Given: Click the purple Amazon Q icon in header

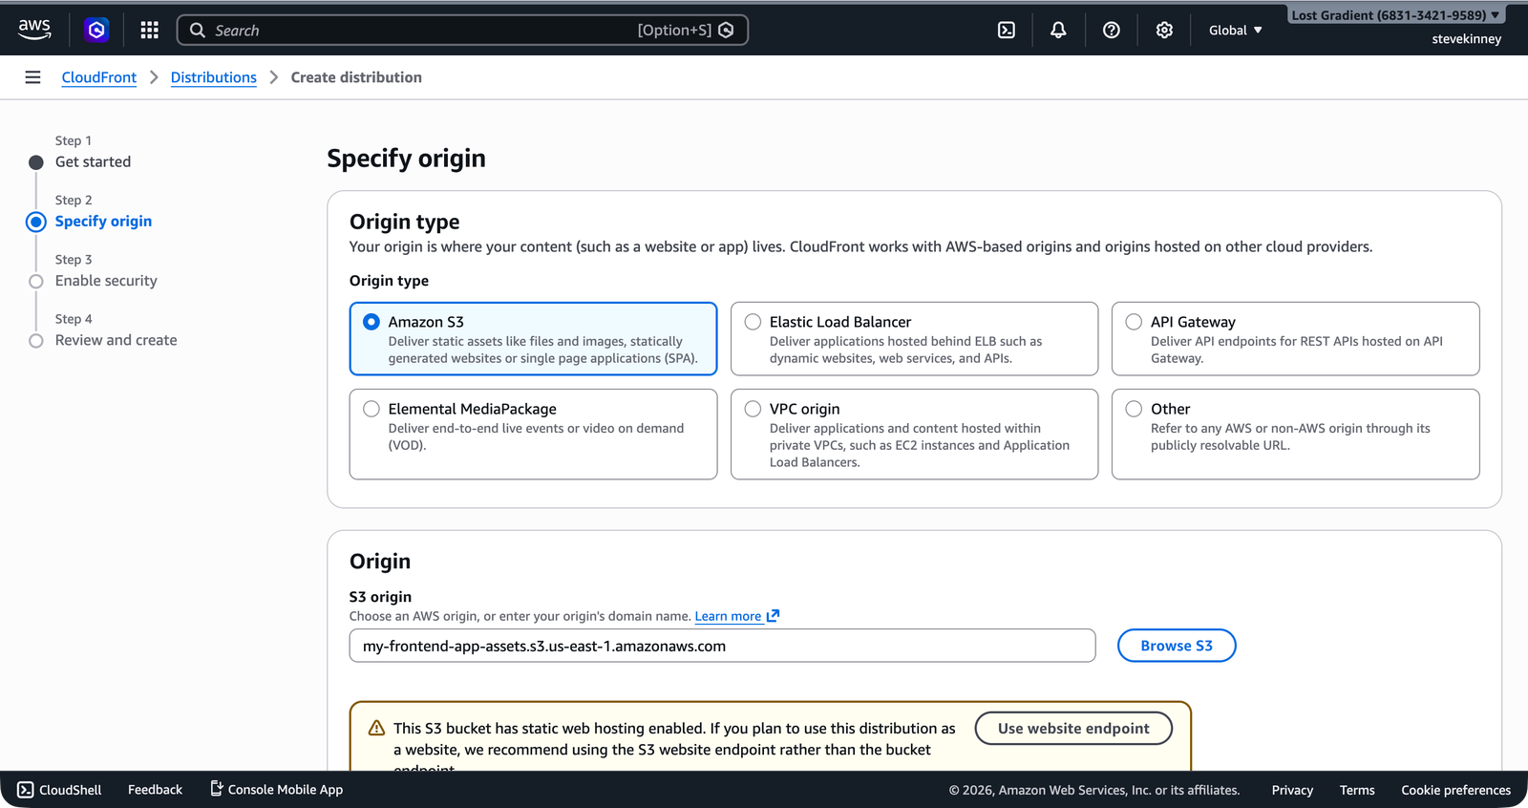Looking at the screenshot, I should point(96,30).
